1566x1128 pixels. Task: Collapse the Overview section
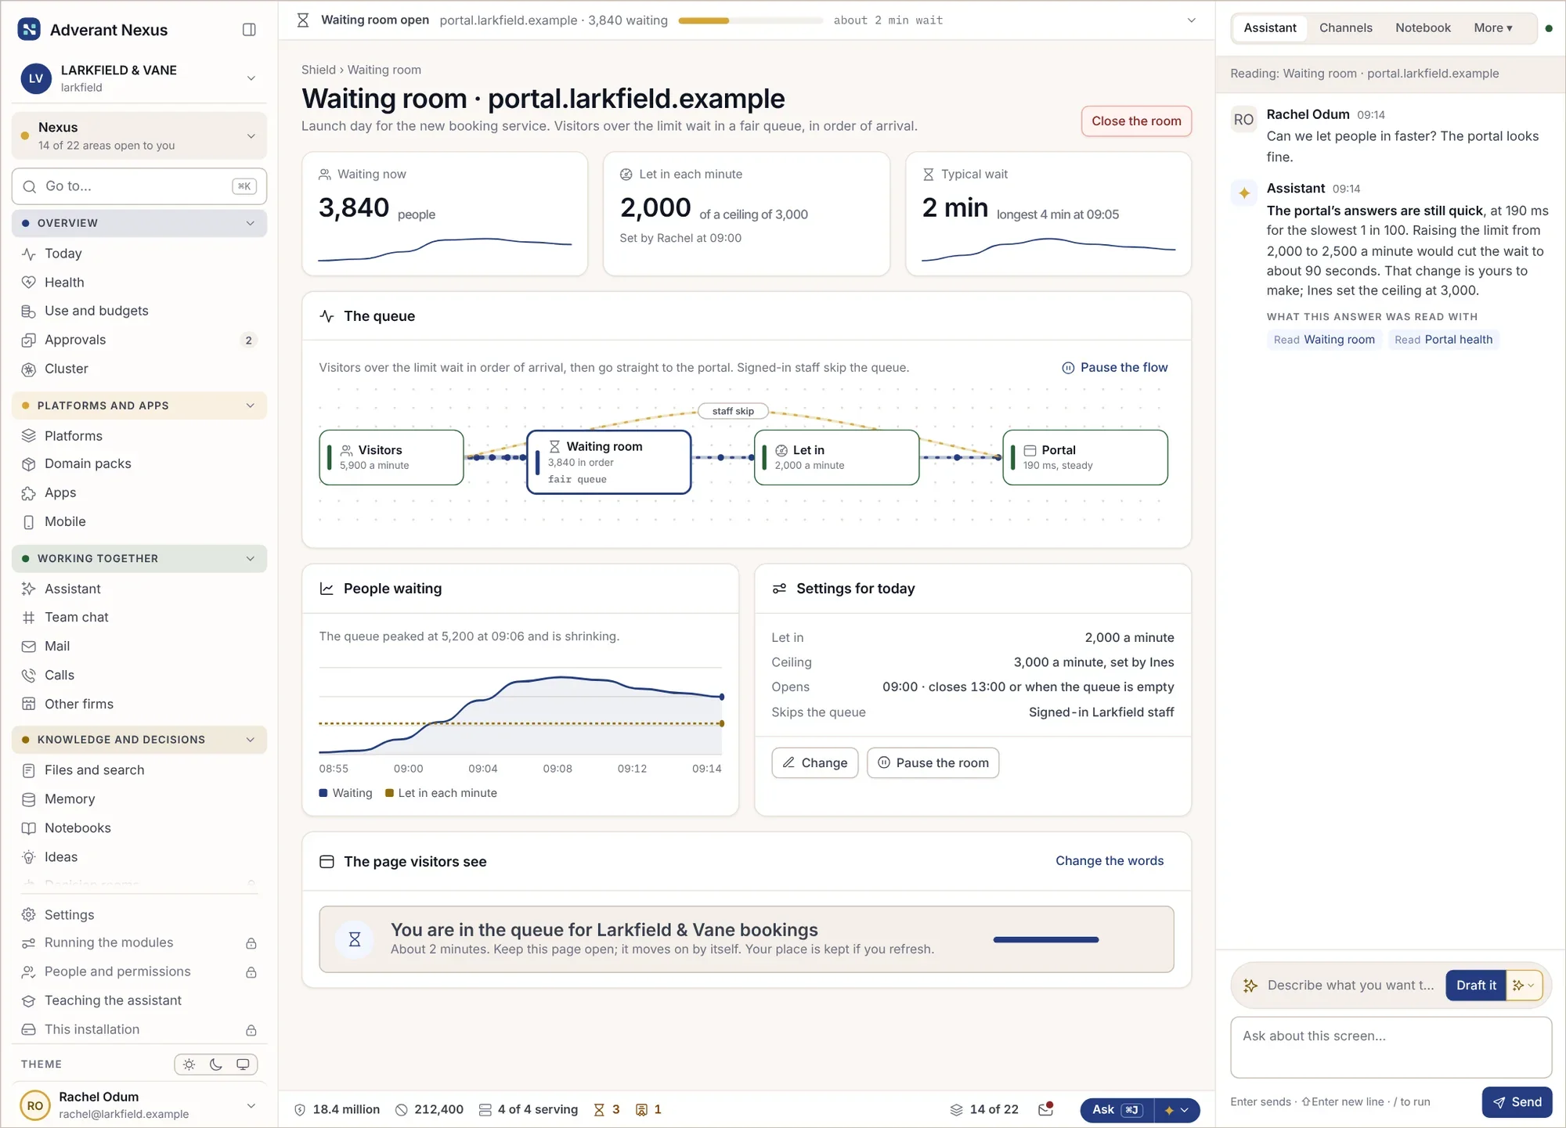139,223
